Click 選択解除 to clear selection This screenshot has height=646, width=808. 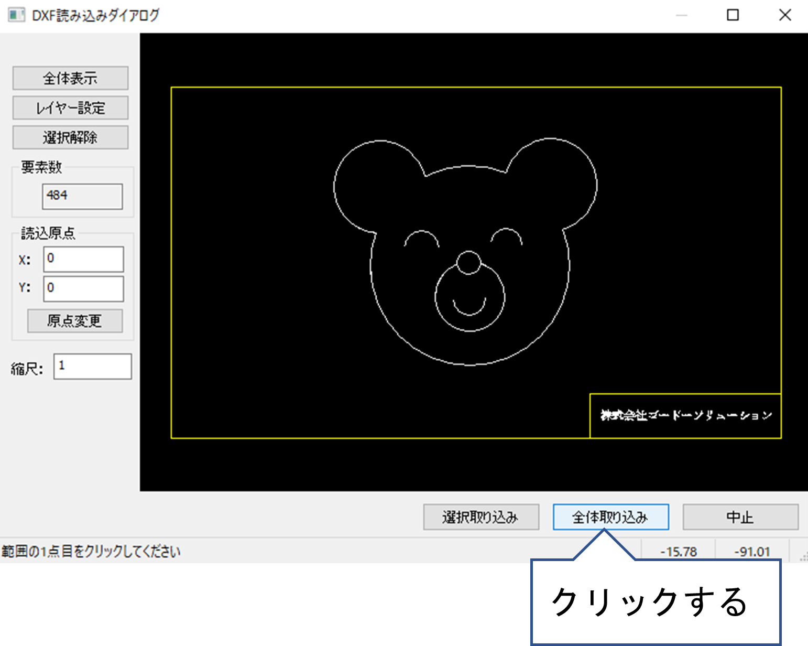pos(70,137)
